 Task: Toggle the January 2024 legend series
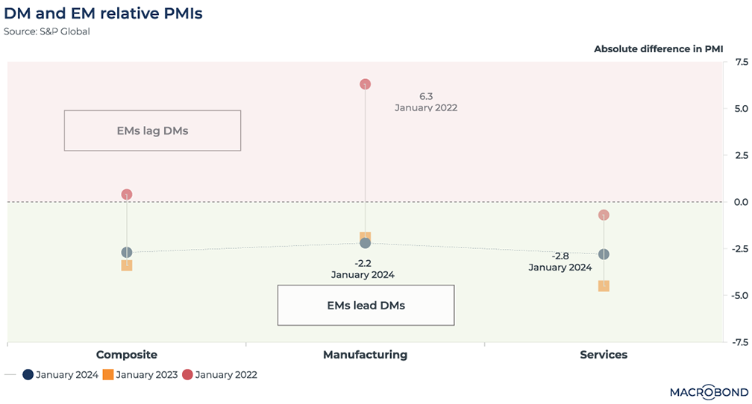pyautogui.click(x=60, y=375)
